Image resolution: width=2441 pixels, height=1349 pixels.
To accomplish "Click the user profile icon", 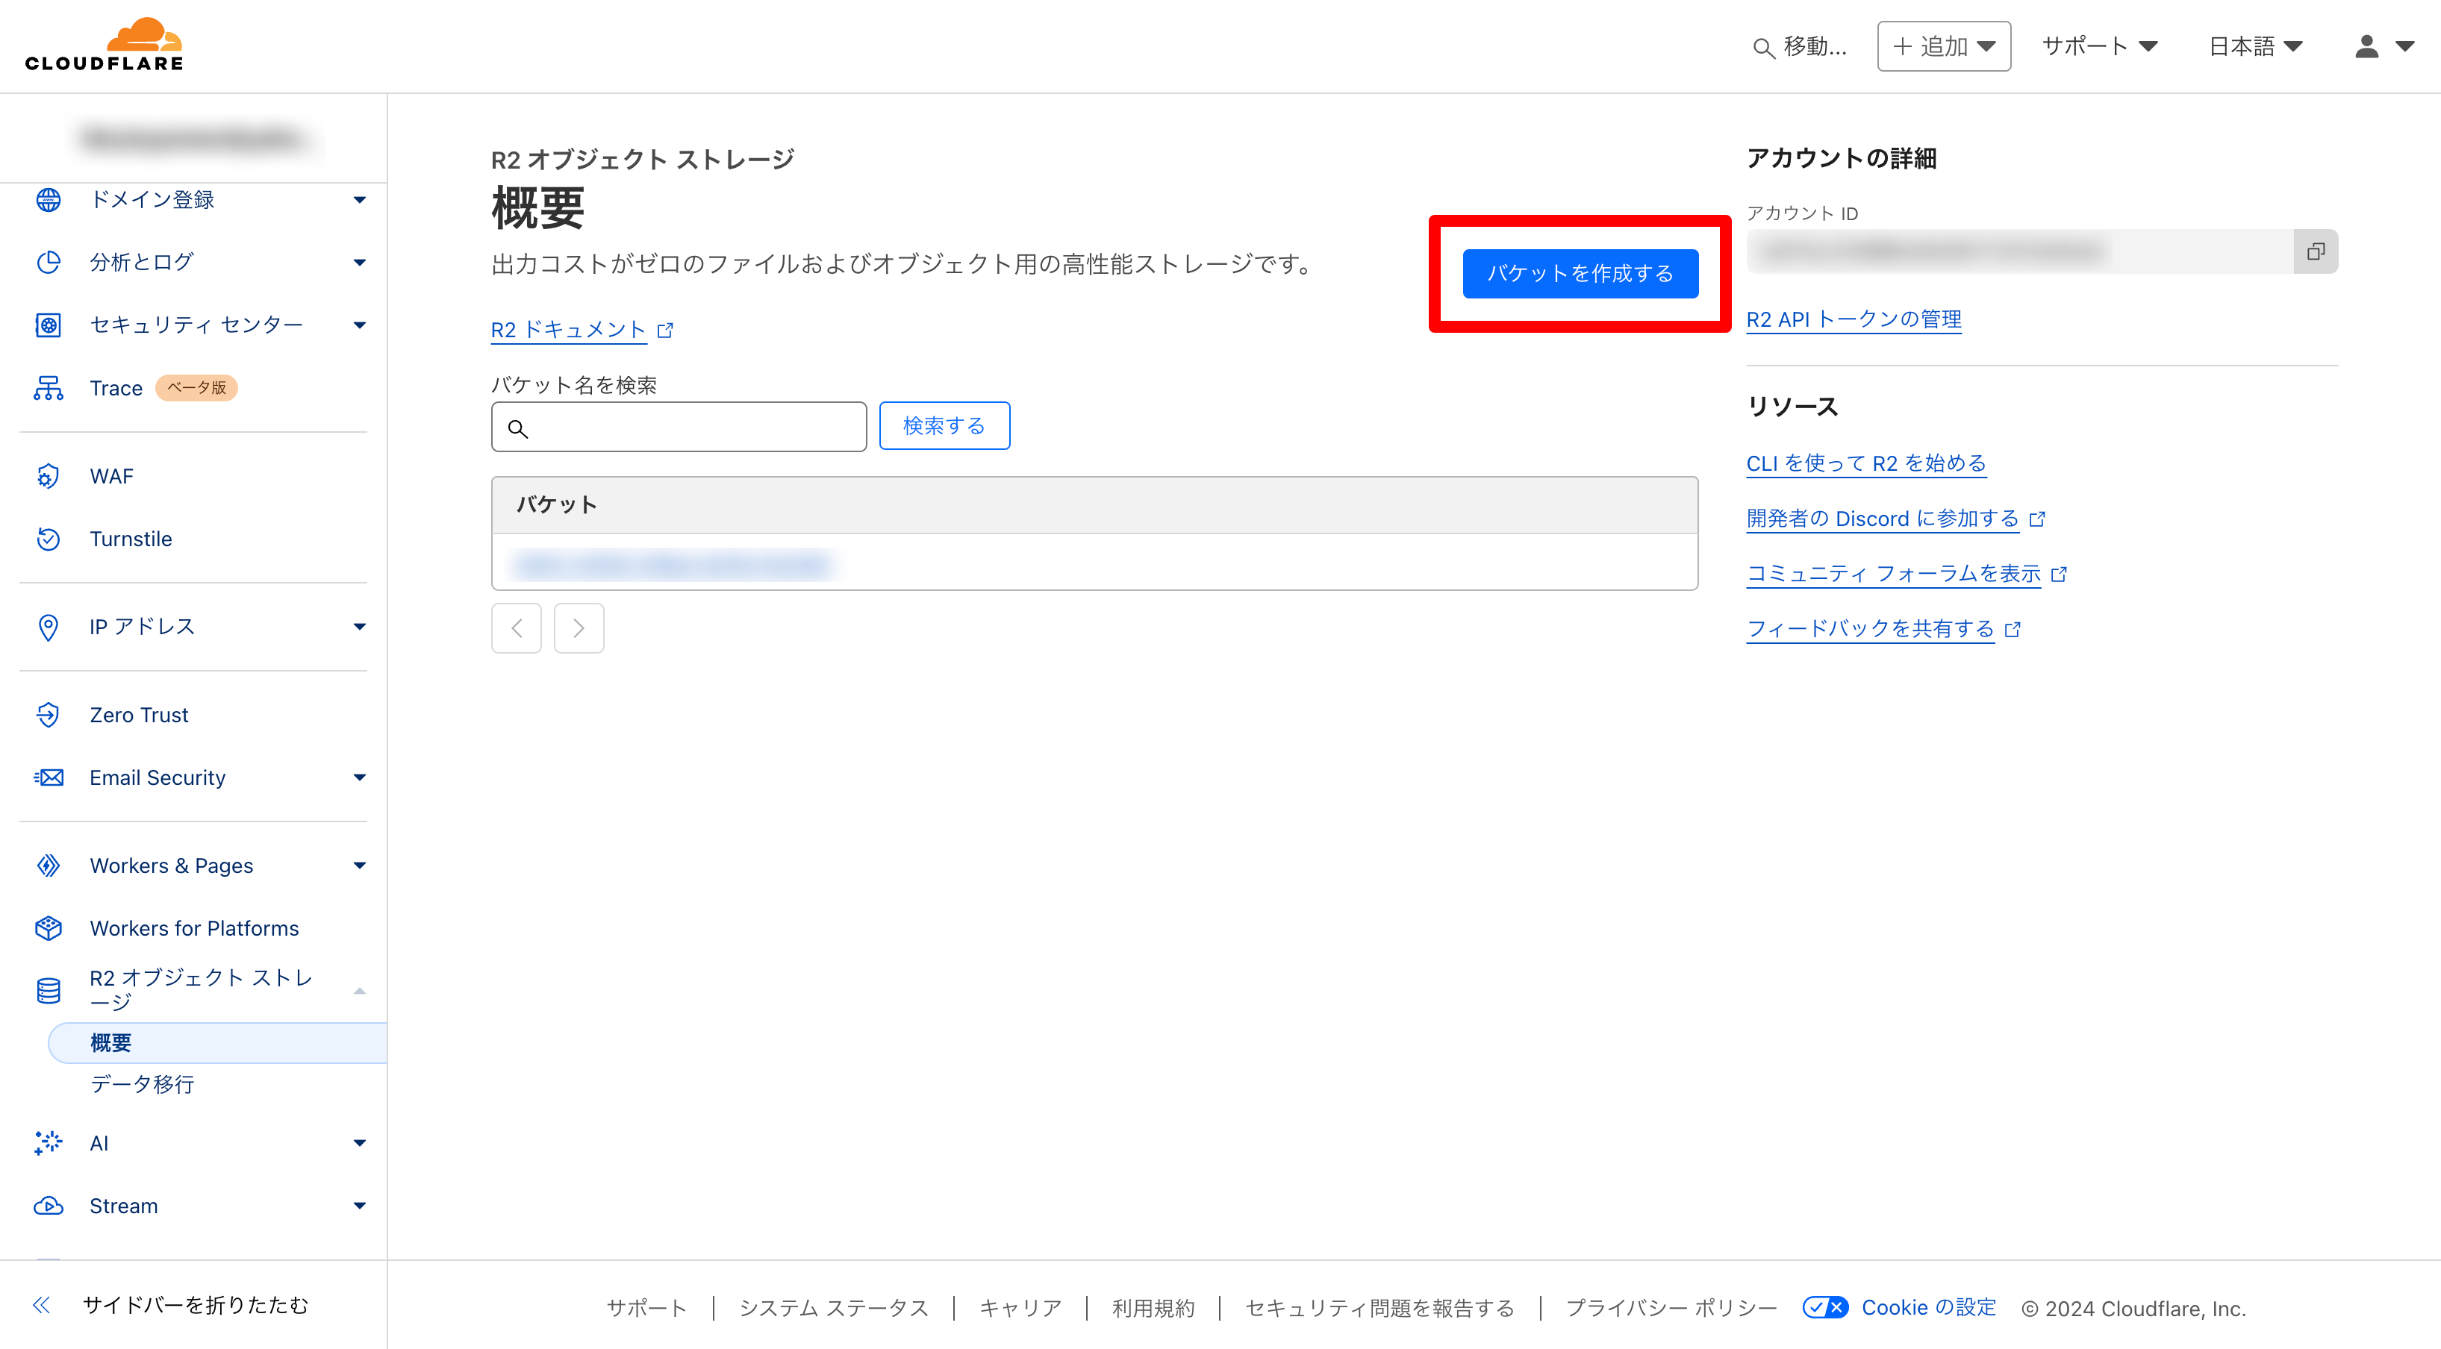I will pyautogui.click(x=2366, y=46).
